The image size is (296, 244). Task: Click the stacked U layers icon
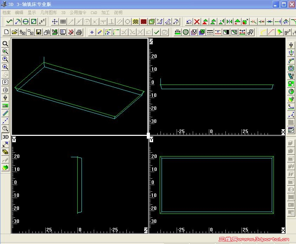pos(194,32)
